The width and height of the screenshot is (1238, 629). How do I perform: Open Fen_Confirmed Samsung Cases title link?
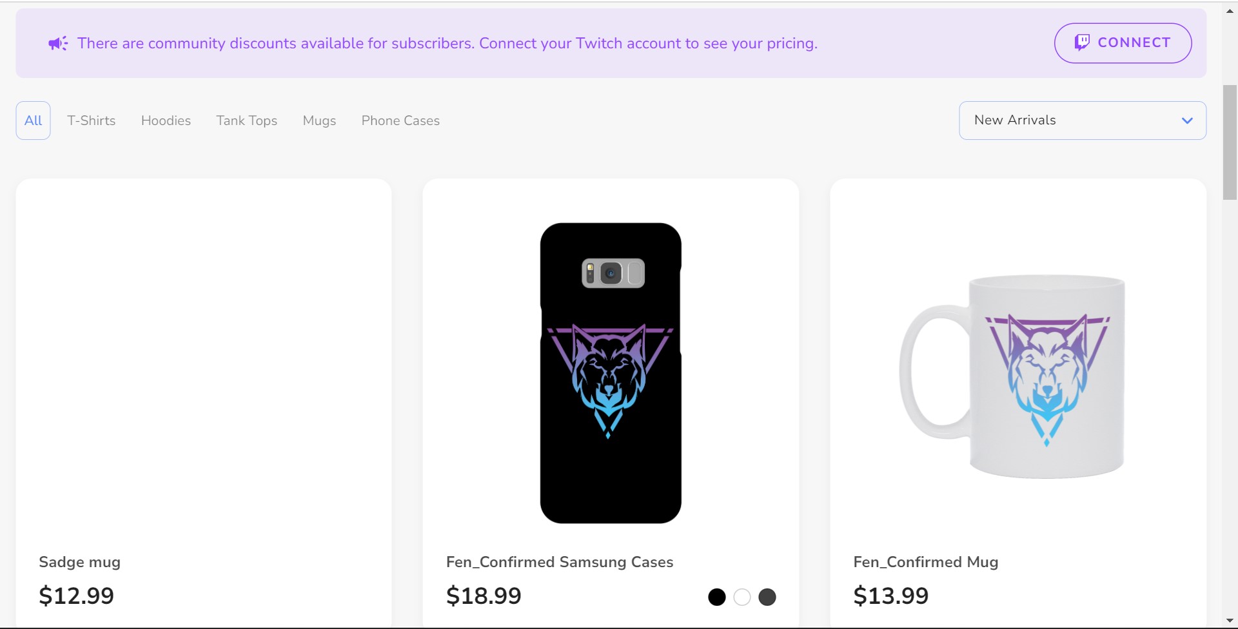point(559,562)
